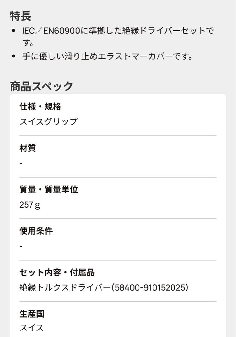Click the 材質 label
Image resolution: width=236 pixels, height=337 pixels.
pyautogui.click(x=27, y=148)
